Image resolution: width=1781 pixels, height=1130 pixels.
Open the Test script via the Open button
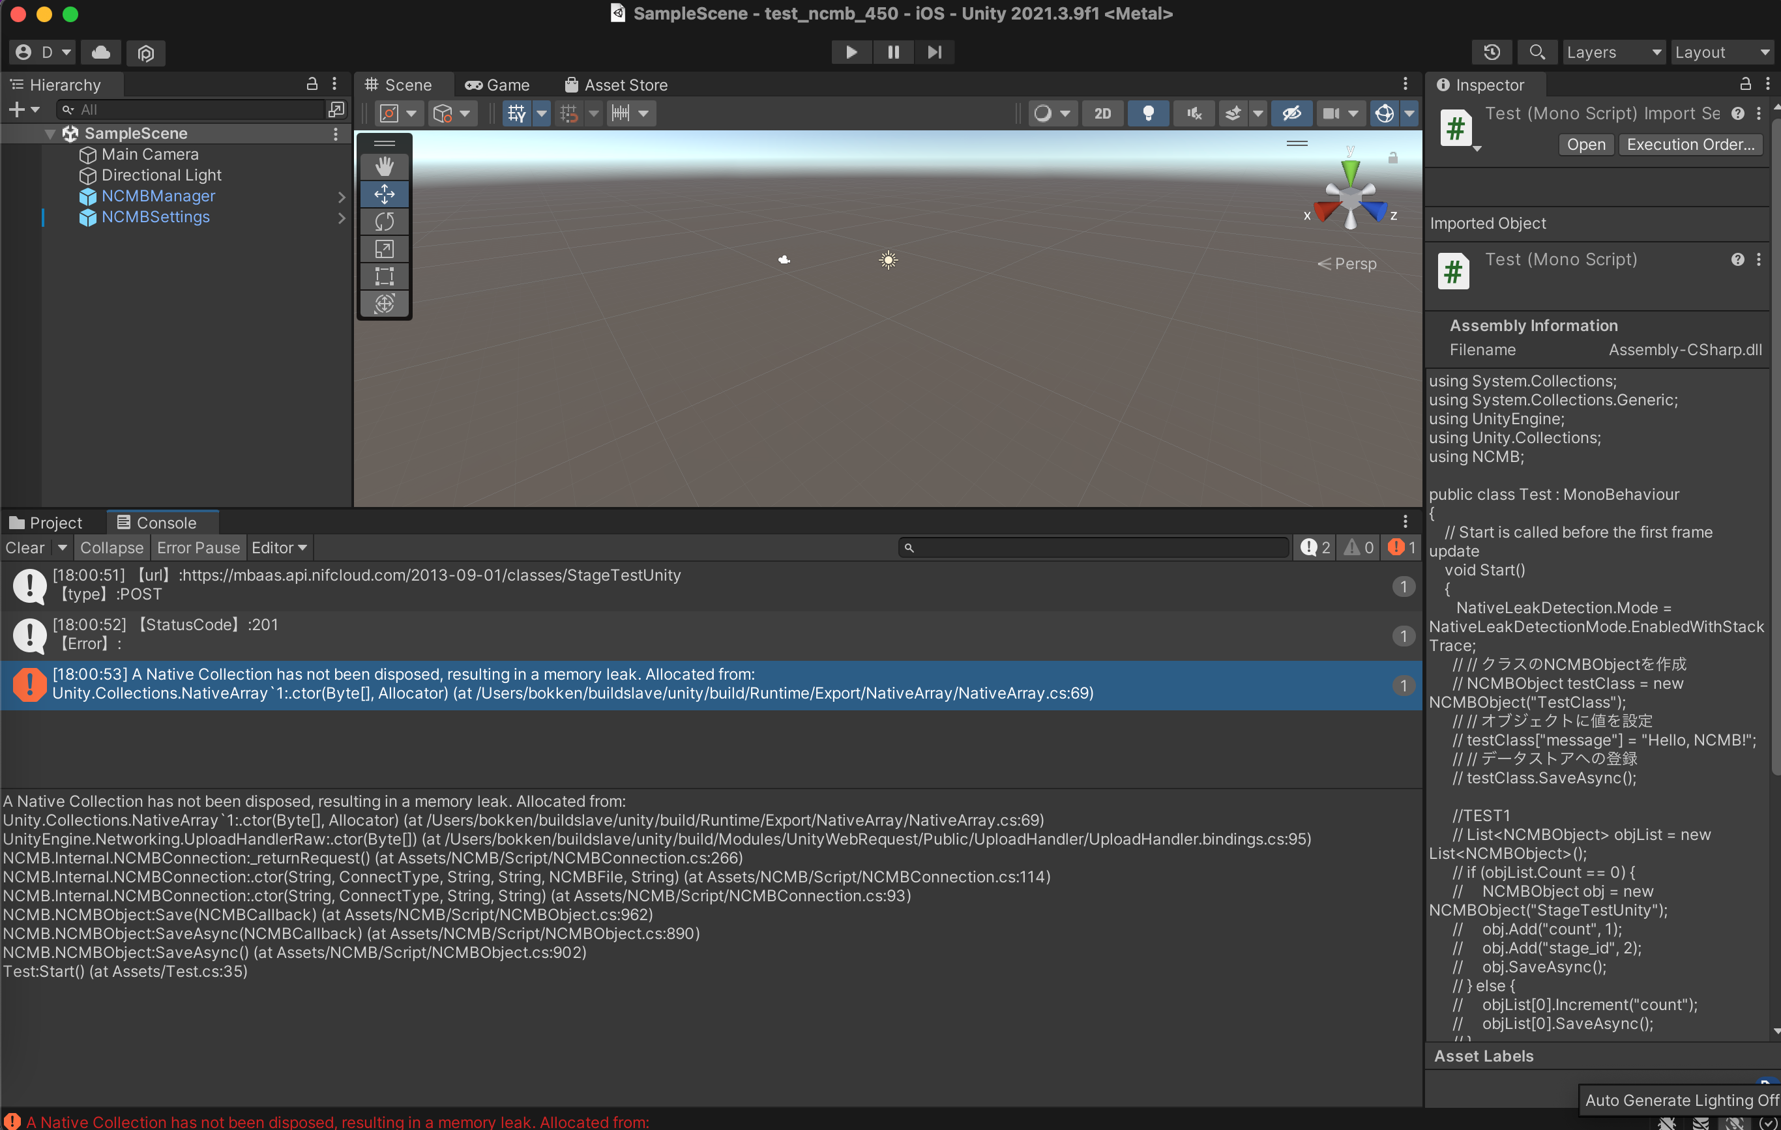point(1585,144)
